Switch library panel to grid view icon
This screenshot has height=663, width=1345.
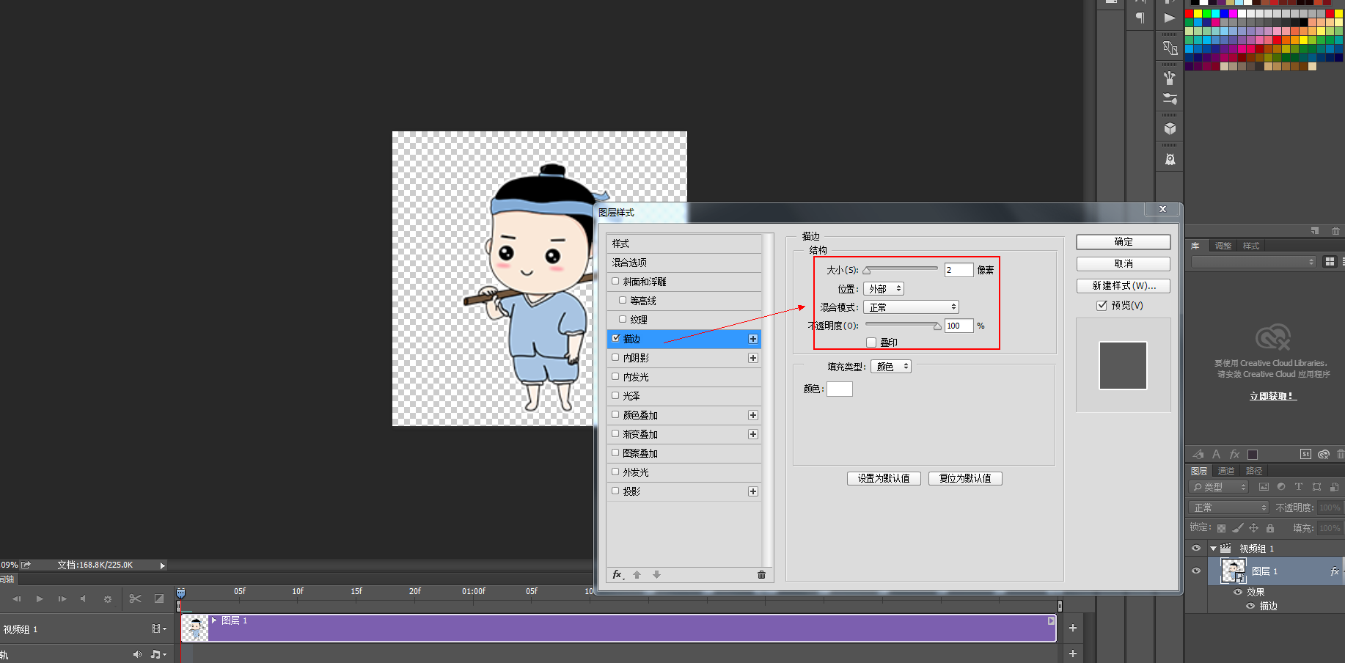(1330, 262)
